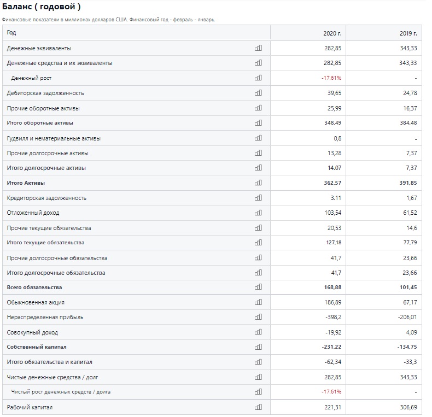Open chart icon for Денежные эквиваленты row
Image resolution: width=432 pixels, height=417 pixels.
pyautogui.click(x=258, y=48)
